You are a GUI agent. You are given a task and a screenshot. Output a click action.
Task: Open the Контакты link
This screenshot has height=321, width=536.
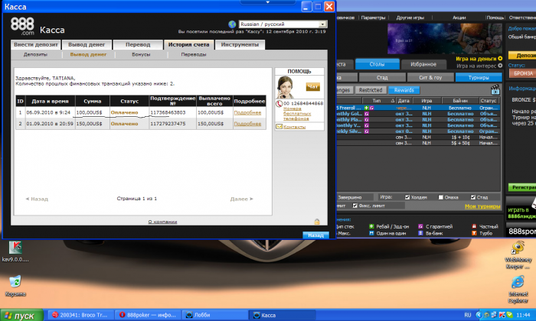coord(294,127)
